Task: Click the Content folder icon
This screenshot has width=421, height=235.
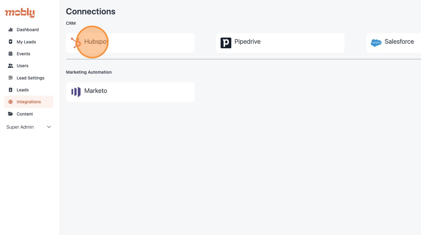Action: click(x=11, y=114)
